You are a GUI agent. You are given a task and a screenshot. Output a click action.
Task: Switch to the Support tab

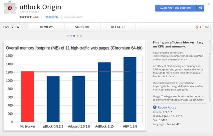(83, 27)
